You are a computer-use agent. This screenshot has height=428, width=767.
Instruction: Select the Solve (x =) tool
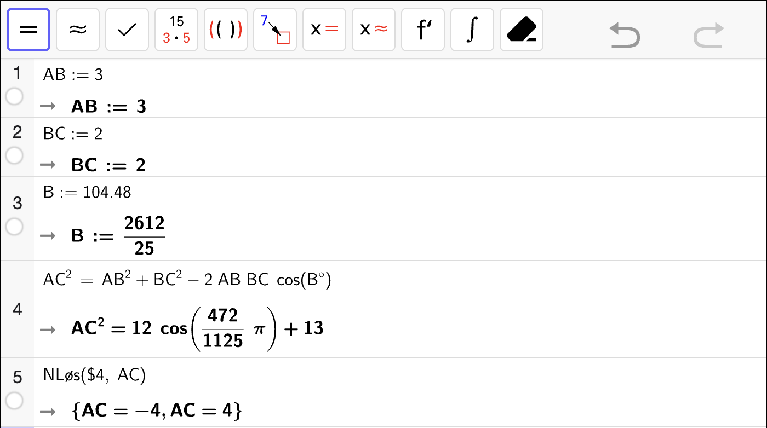tap(324, 30)
